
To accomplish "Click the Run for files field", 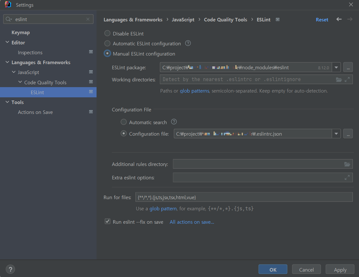I will pyautogui.click(x=244, y=197).
